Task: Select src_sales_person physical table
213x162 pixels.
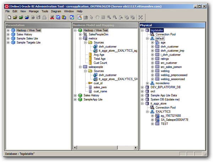Action: pos(171,67)
